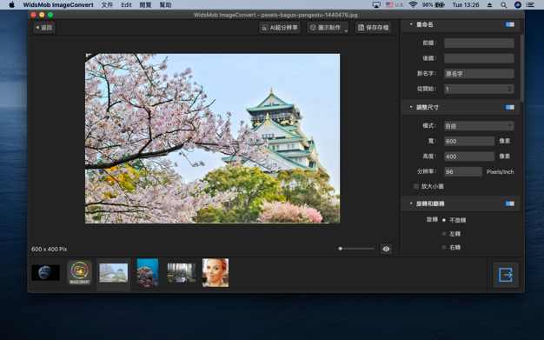Click the blue export arrow icon
The height and width of the screenshot is (340, 544).
pos(506,275)
